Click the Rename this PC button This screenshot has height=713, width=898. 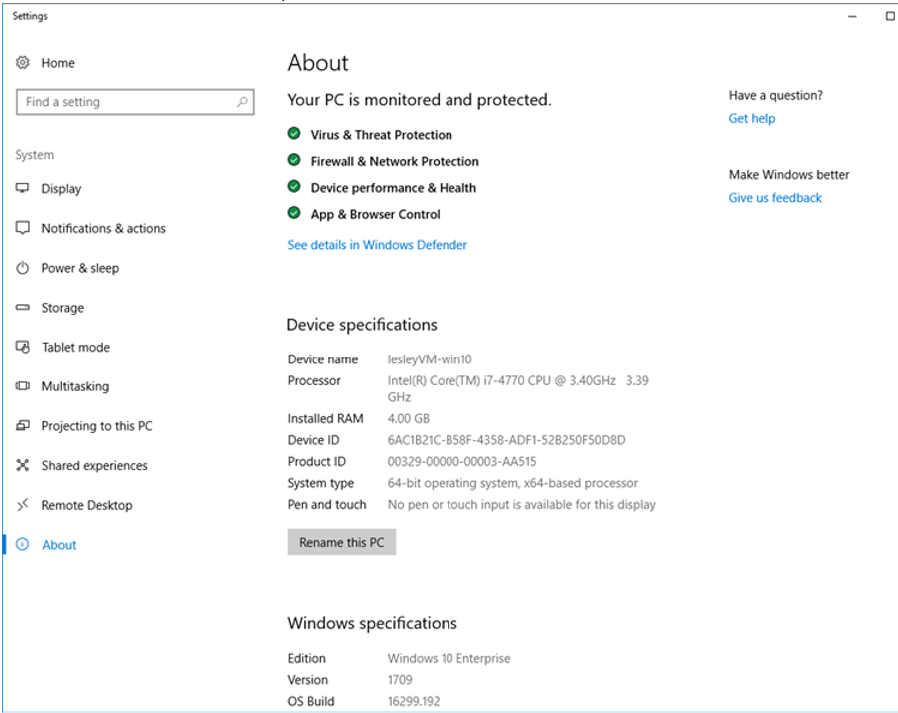tap(342, 542)
